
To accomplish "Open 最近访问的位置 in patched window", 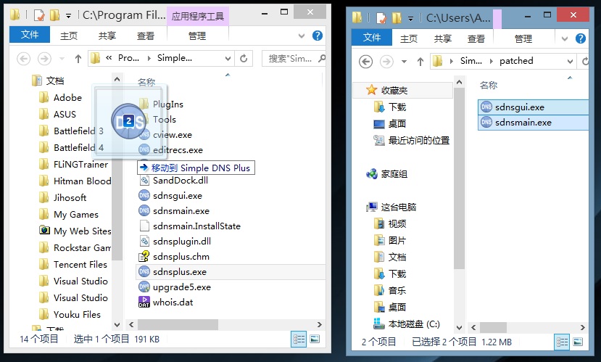I will point(411,140).
